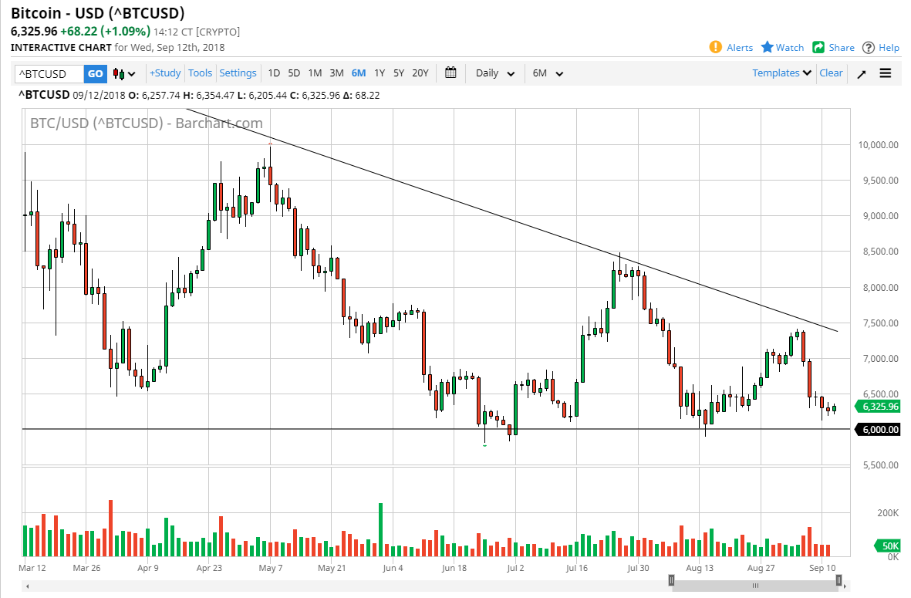Open the Daily frequency dropdown
911x598 pixels.
point(494,73)
